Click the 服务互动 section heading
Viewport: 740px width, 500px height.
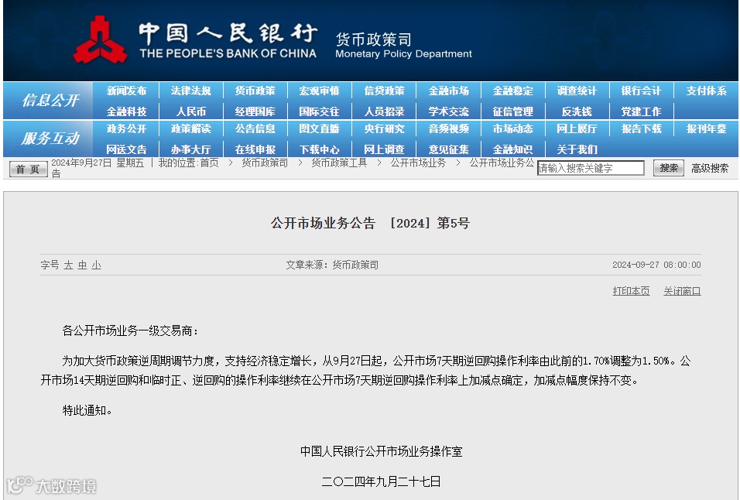point(50,139)
